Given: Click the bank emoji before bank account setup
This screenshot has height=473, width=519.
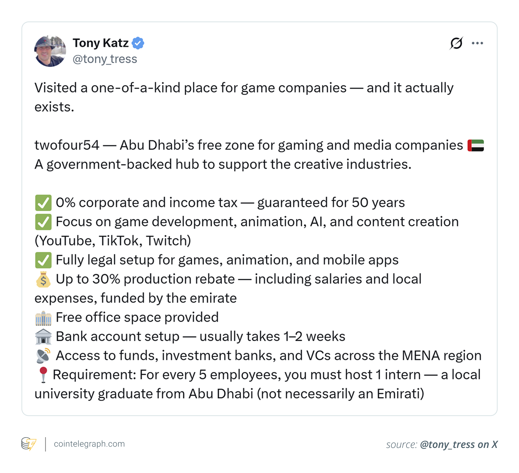Looking at the screenshot, I should coord(43,336).
